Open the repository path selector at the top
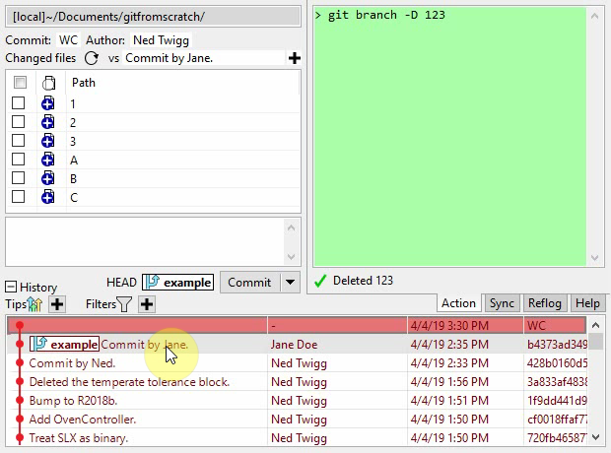 [x=153, y=17]
